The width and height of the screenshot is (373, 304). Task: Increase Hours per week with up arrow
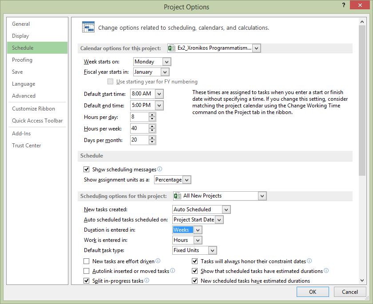tap(152, 126)
